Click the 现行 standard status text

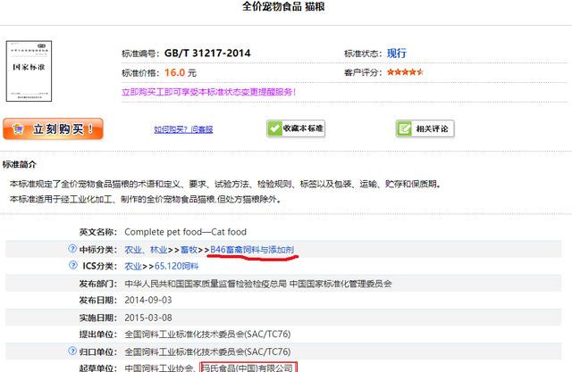[x=397, y=54]
